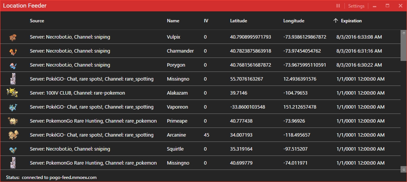Open Settings in the title bar

tap(356, 6)
